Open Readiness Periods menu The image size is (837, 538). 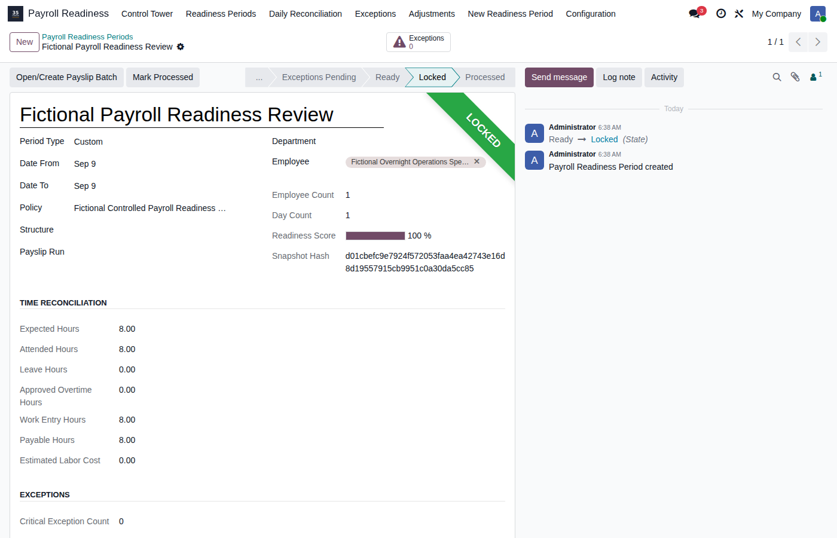(x=221, y=14)
